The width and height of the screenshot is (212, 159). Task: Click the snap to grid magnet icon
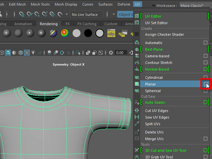[x=22, y=15]
